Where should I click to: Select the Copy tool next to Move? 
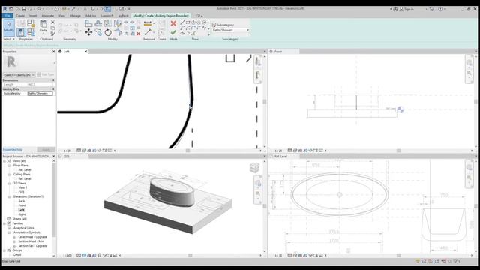tap(98, 32)
